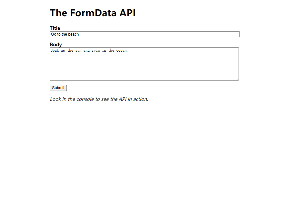Click empty space inside the Body textarea
This screenshot has width=287, height=218.
tap(144, 68)
